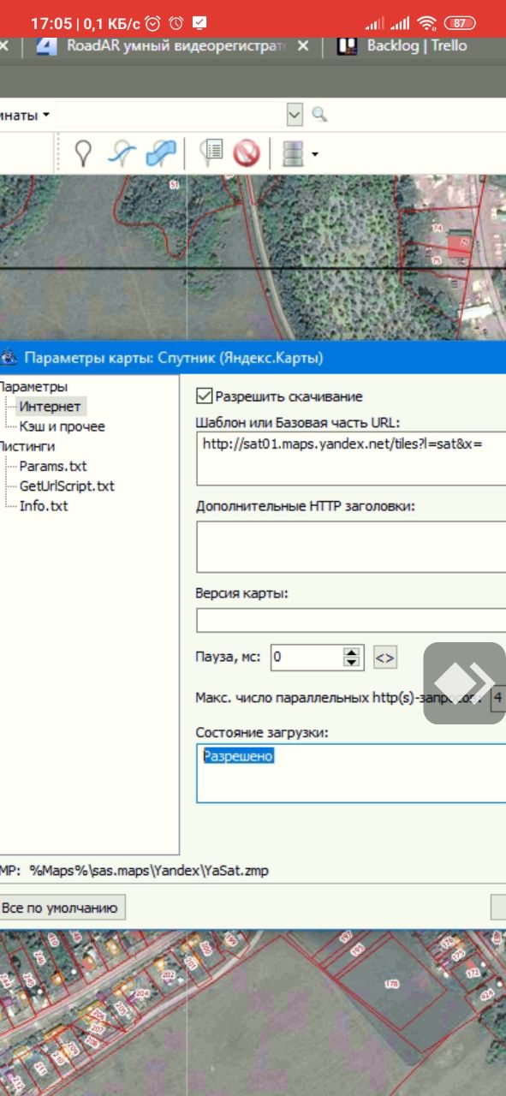This screenshot has height=1096, width=506.
Task: Click the Версия карты input field
Action: tap(351, 620)
